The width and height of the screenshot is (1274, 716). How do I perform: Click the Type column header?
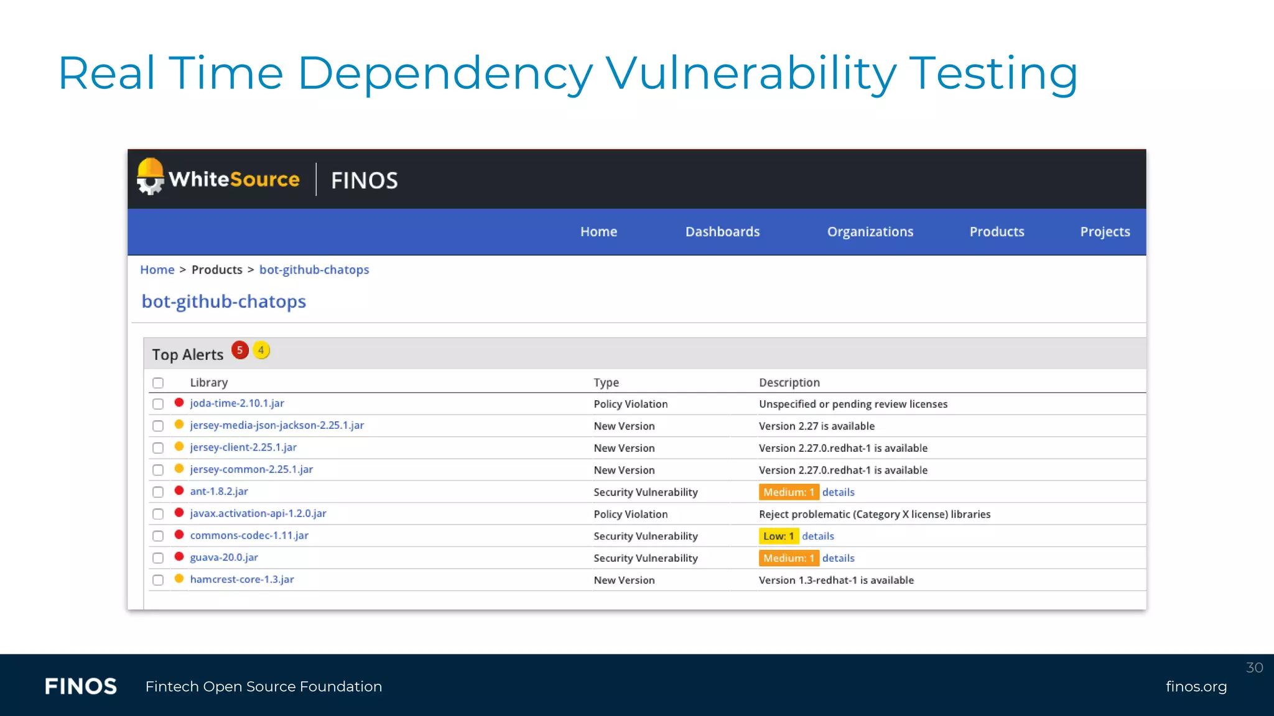pyautogui.click(x=607, y=383)
